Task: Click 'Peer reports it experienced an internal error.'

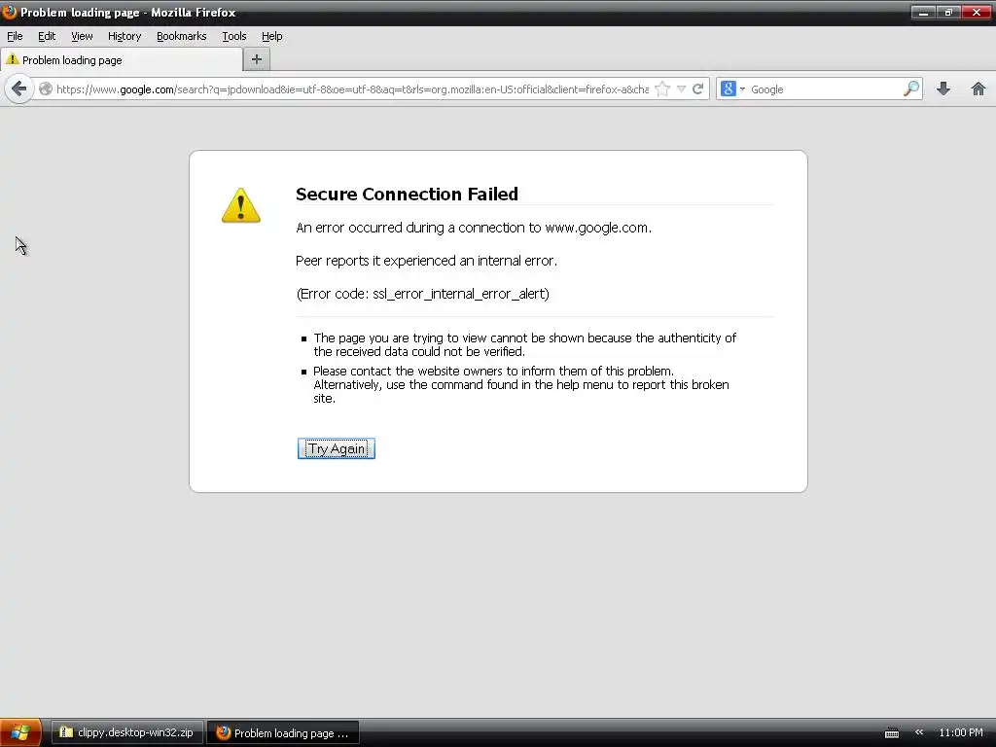Action: click(426, 261)
